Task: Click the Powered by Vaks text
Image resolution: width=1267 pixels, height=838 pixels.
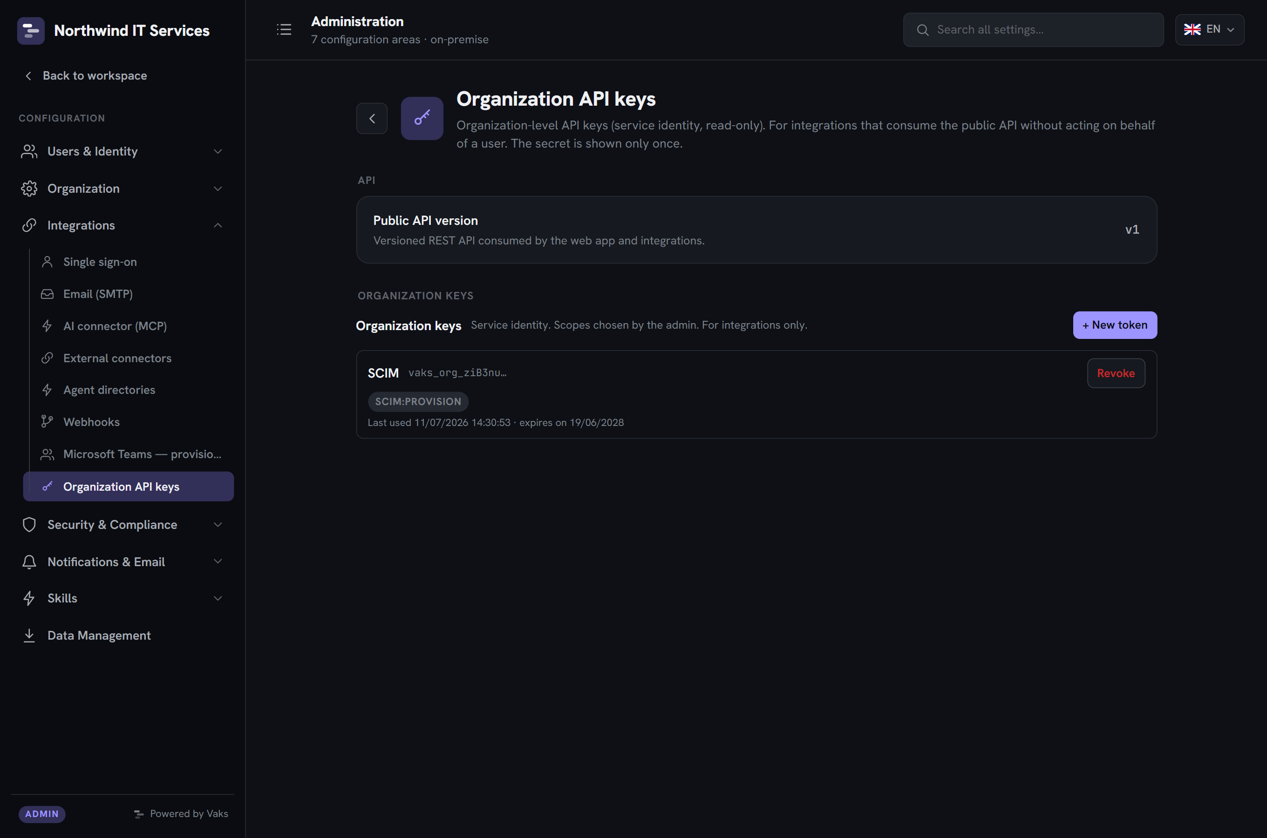Action: 189,814
